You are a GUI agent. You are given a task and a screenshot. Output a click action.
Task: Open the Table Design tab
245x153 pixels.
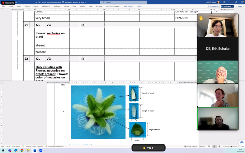click(x=128, y=6)
